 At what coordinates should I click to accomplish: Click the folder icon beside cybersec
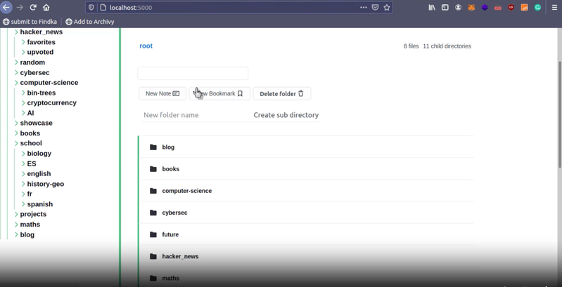(x=153, y=213)
